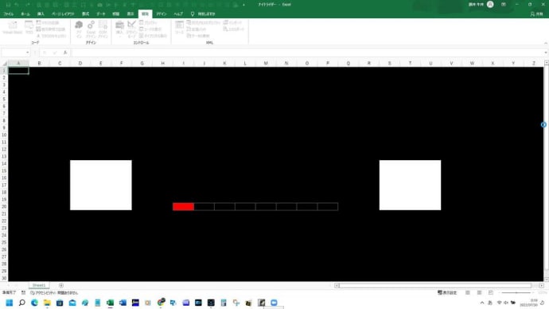The height and width of the screenshot is (309, 549).
Task: Open the Accessibility status message
Action: [54, 292]
